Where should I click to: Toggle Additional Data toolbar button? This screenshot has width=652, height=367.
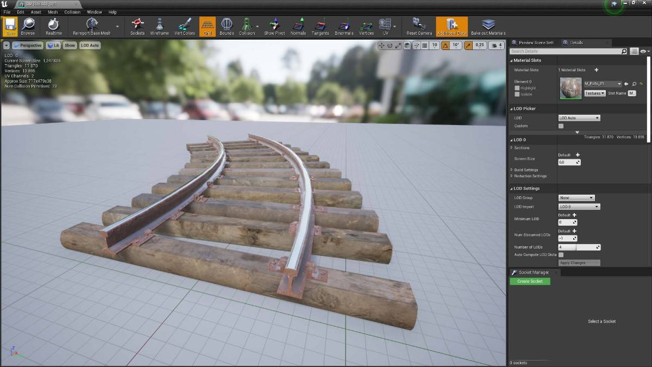tap(452, 26)
